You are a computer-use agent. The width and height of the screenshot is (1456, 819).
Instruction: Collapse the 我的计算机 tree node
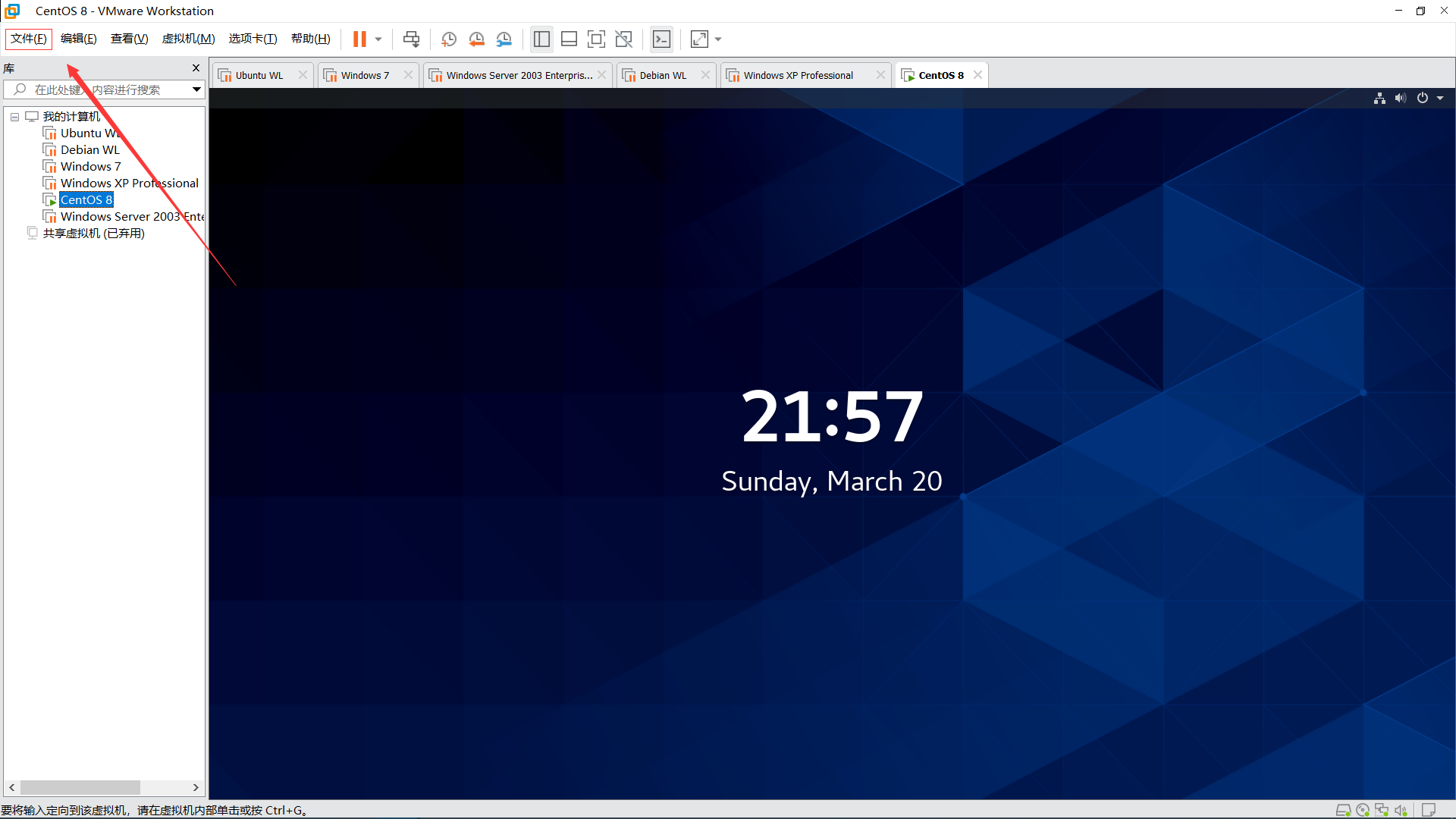click(x=14, y=117)
